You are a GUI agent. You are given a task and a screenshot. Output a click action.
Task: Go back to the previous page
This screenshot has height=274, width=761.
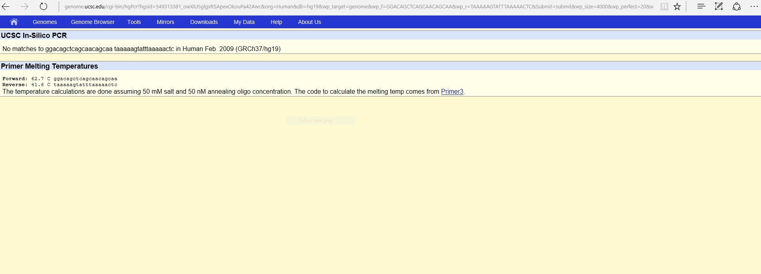[x=6, y=6]
